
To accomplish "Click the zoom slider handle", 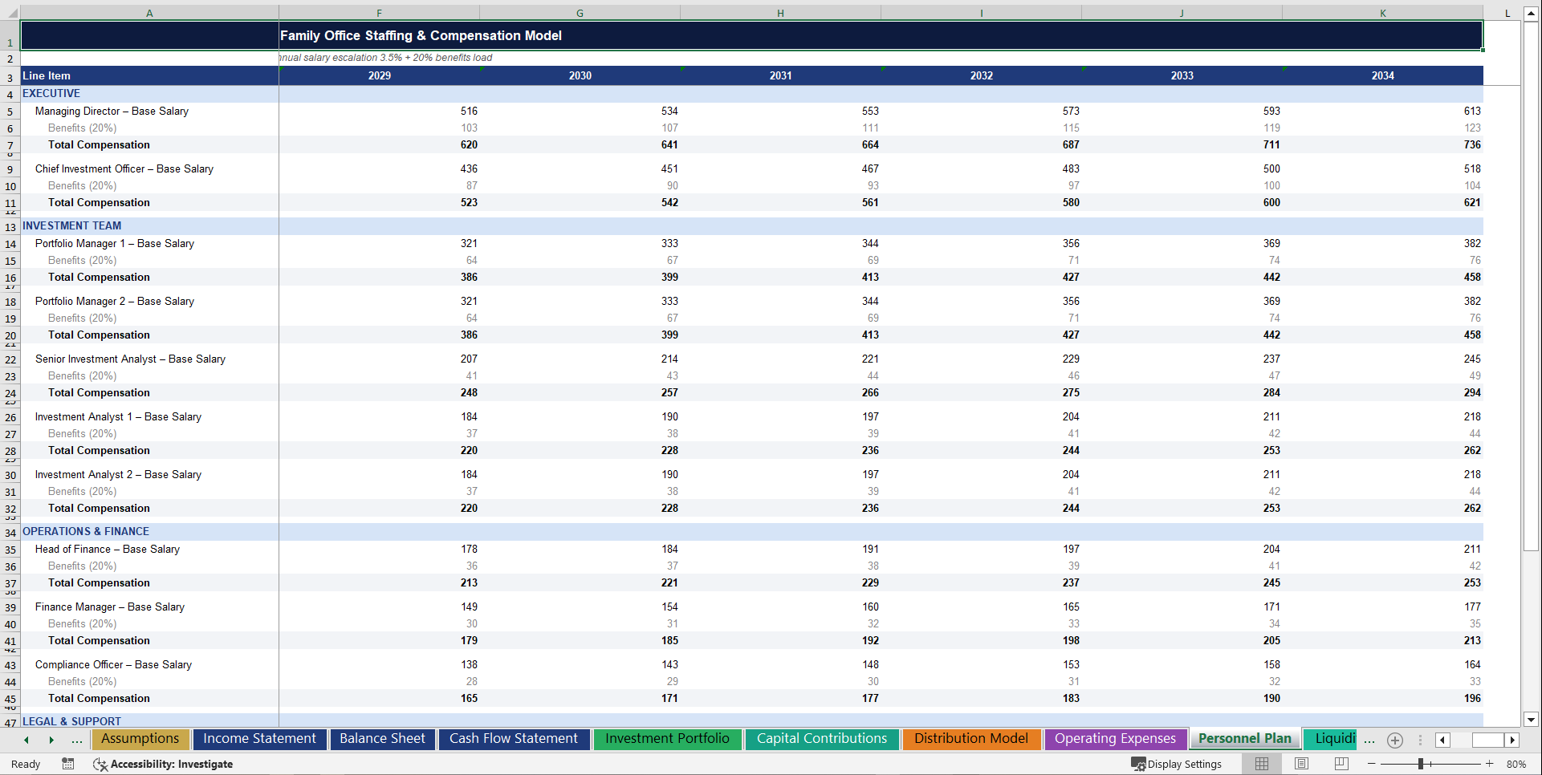I will (x=1420, y=764).
